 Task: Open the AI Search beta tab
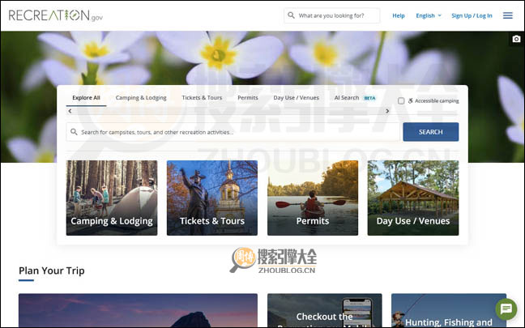pyautogui.click(x=350, y=98)
